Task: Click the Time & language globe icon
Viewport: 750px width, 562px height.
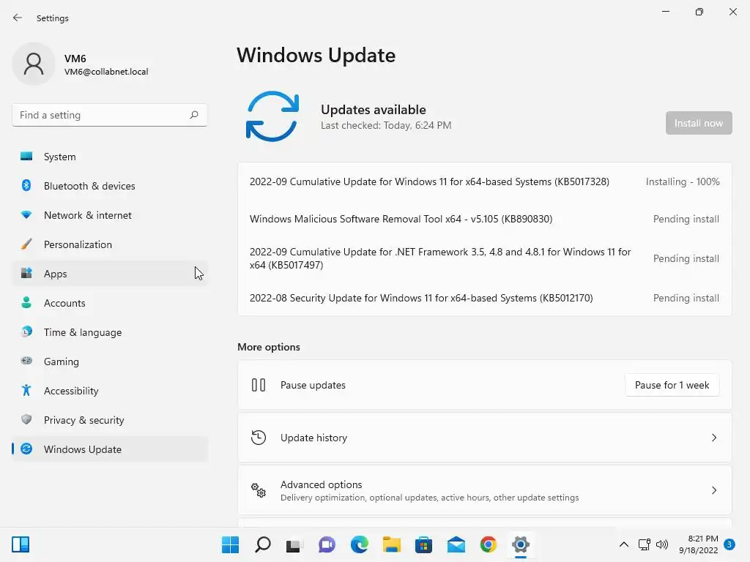Action: coord(26,331)
